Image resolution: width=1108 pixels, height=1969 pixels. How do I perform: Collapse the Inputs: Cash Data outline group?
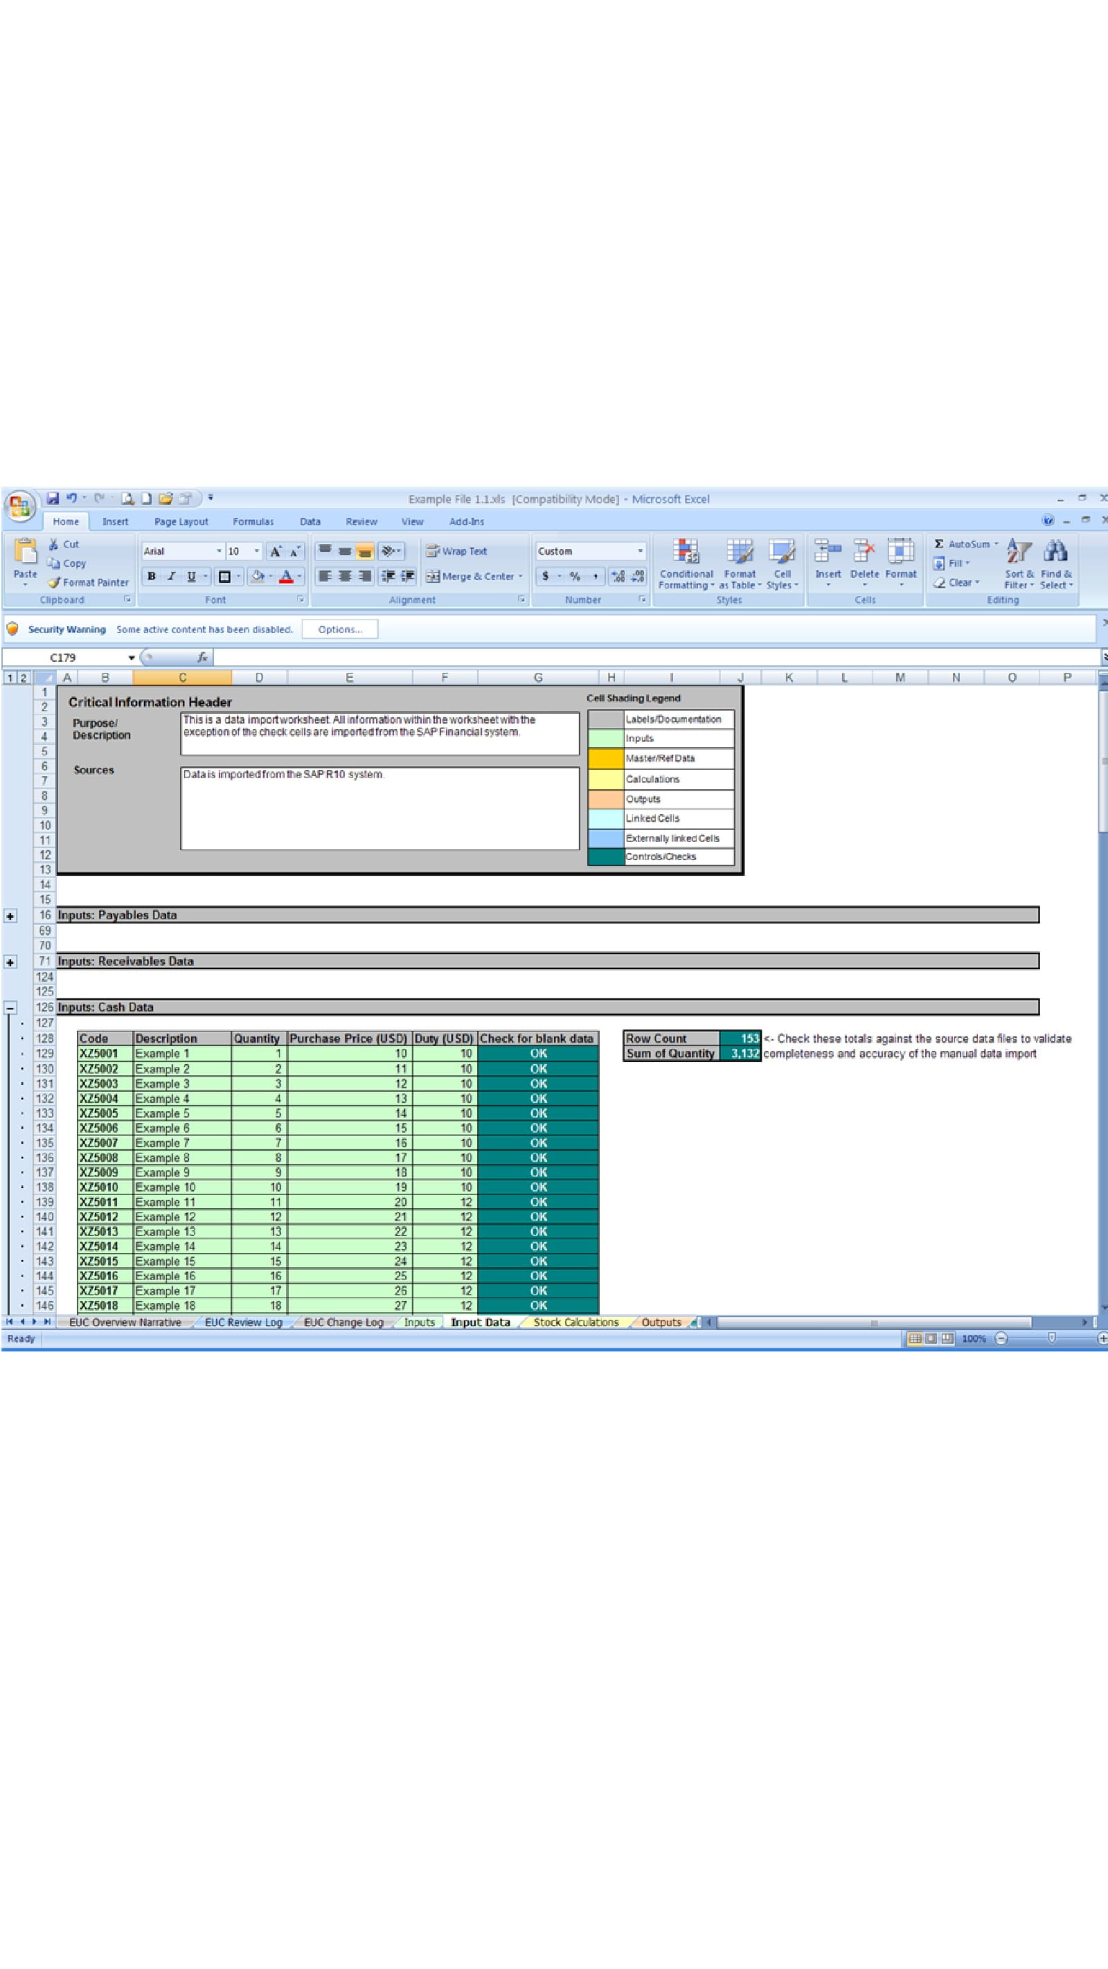[x=10, y=1007]
